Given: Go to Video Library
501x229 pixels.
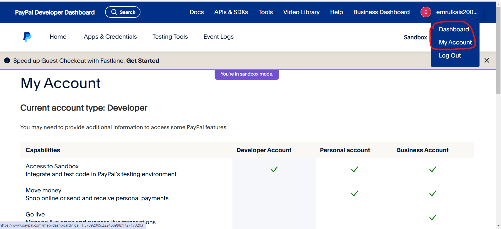Looking at the screenshot, I should tap(301, 12).
